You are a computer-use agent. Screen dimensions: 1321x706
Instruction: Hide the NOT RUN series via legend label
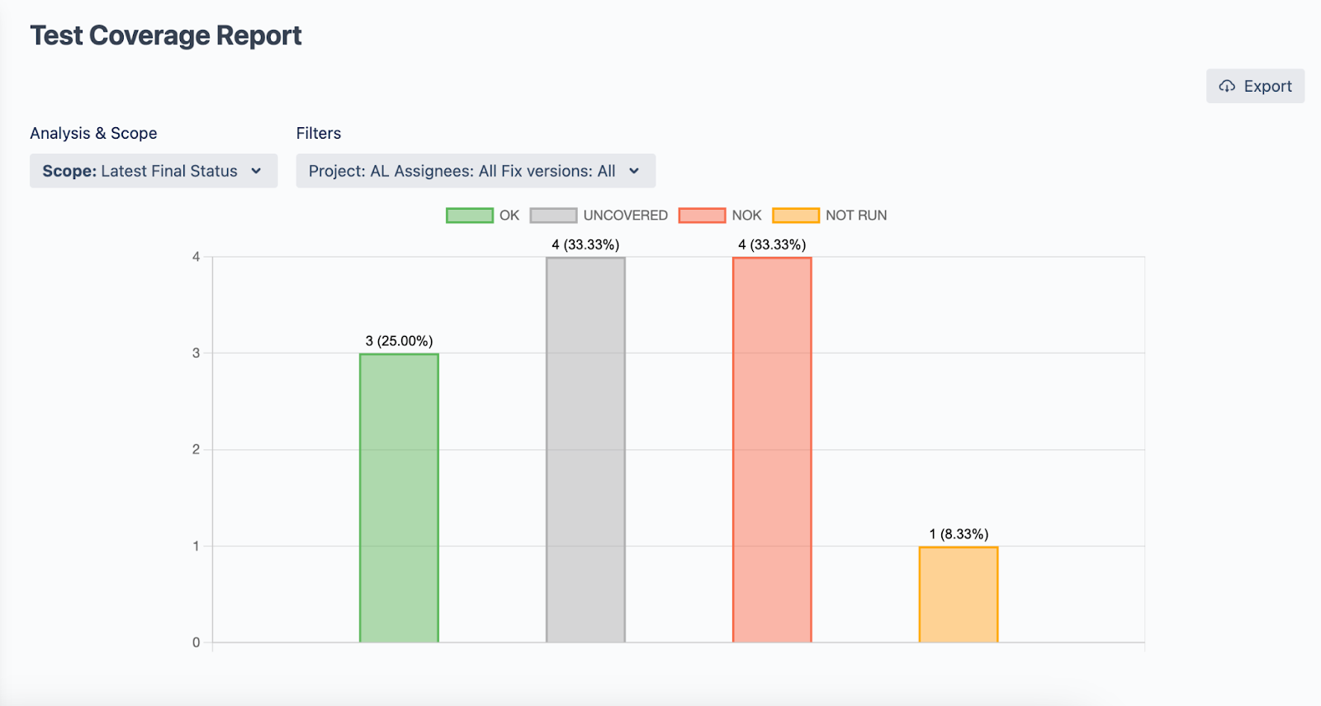point(856,216)
